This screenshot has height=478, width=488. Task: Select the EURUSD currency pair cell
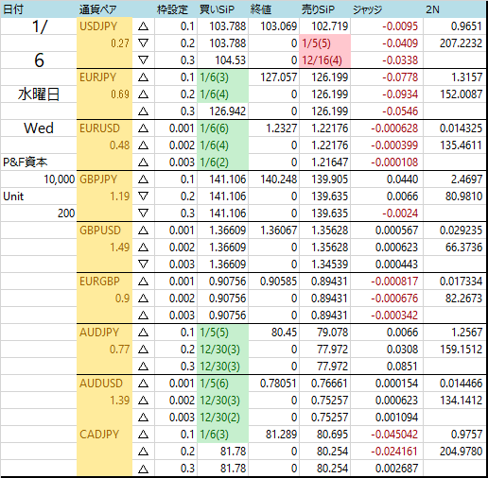coord(104,128)
